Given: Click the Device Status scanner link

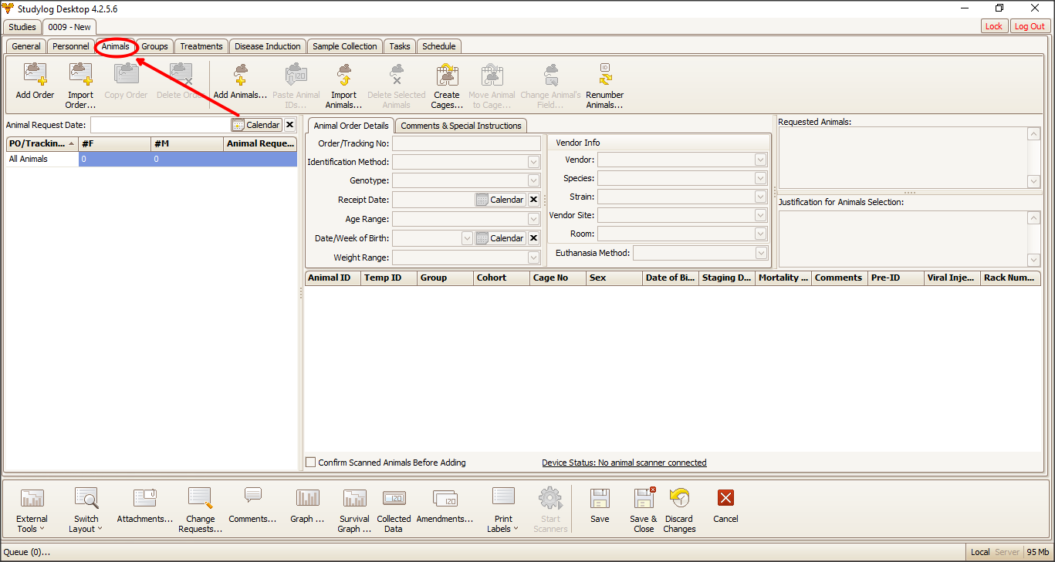Looking at the screenshot, I should pos(624,463).
